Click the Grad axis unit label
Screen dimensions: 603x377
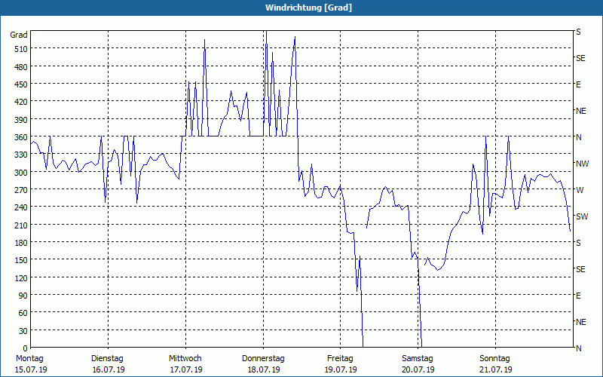click(x=19, y=35)
